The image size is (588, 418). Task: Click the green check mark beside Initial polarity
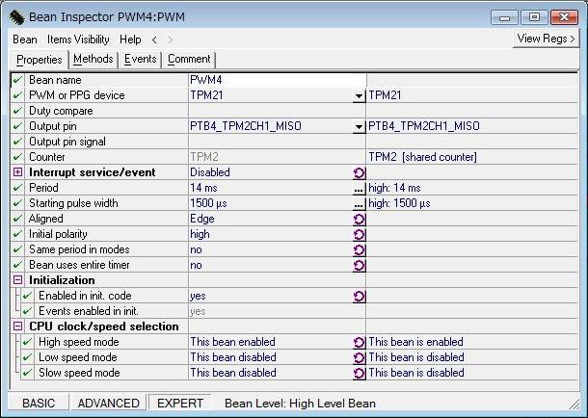(17, 234)
